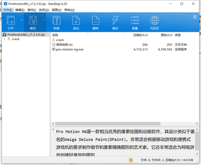Viewport: 201px width, 165px height.
Task: Sort by the 原始大小 column header
Action: 166,35
